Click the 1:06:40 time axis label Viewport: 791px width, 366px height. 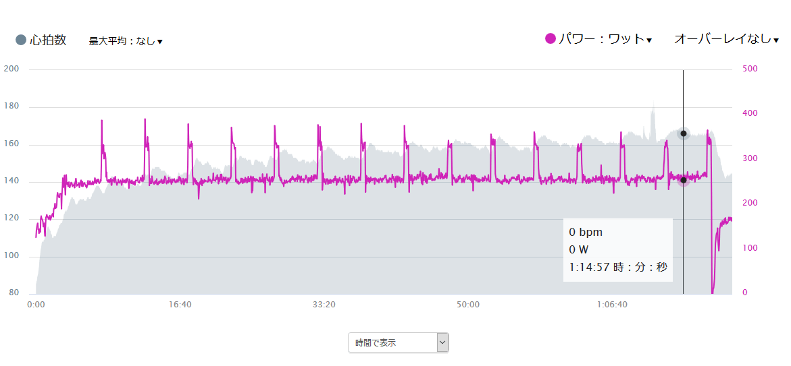612,305
